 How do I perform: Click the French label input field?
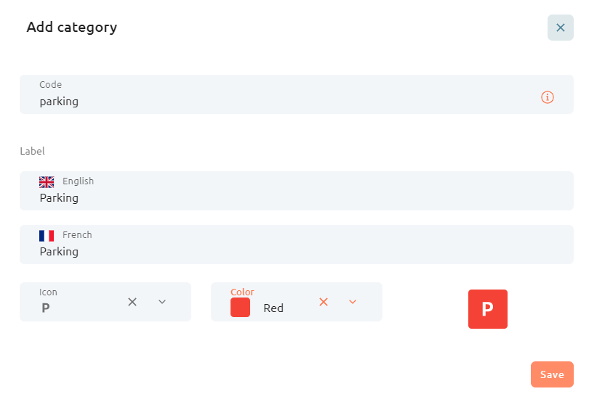(x=296, y=245)
